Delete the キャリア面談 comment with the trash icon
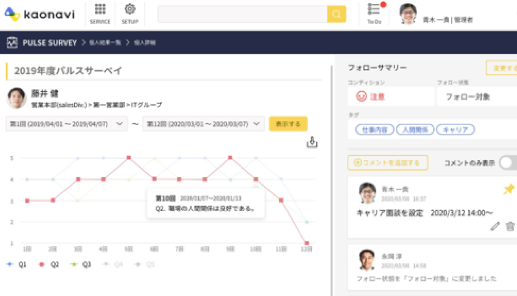 point(511,226)
